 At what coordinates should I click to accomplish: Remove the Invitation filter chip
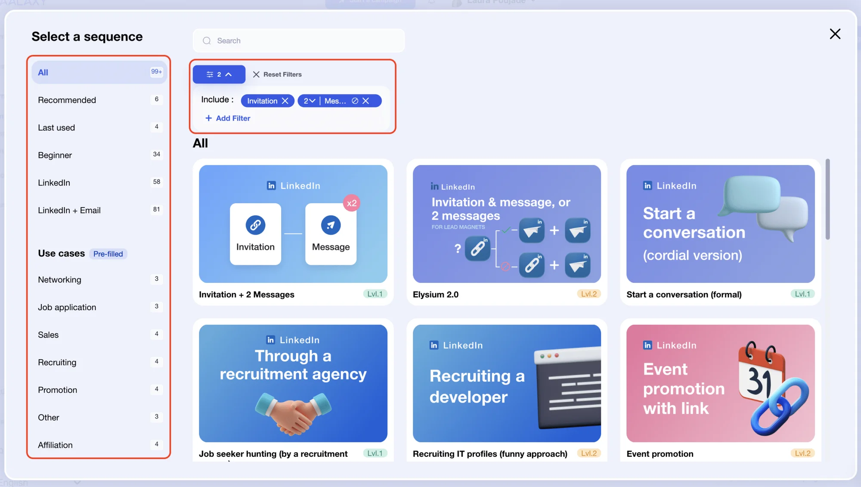coord(285,101)
